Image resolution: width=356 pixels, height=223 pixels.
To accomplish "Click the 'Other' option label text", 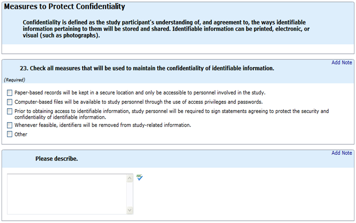I will [x=21, y=134].
